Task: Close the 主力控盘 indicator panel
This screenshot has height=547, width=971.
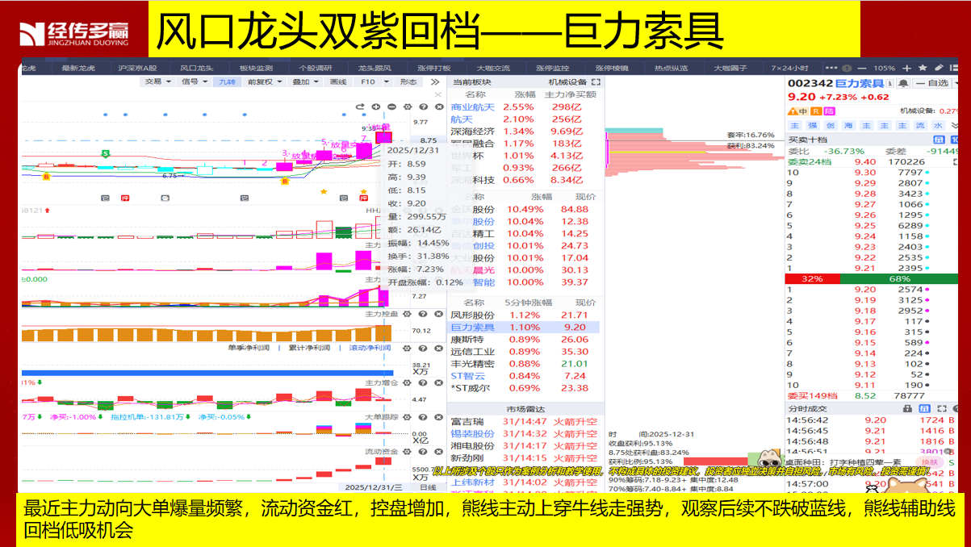Action: (437, 313)
